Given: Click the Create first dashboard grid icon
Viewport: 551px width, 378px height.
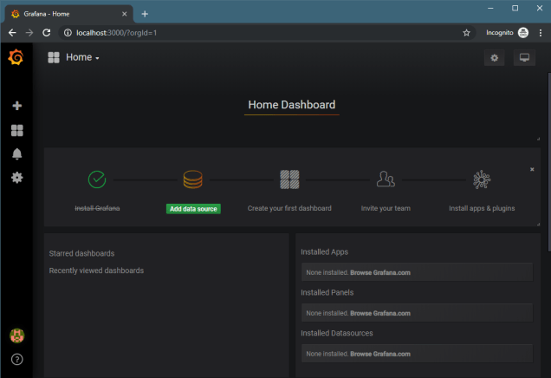Looking at the screenshot, I should 289,179.
